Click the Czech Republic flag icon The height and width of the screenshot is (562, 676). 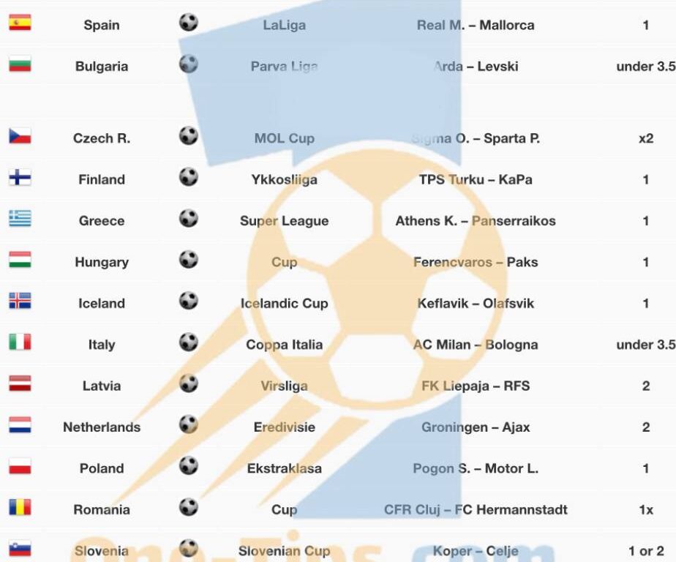tap(20, 136)
